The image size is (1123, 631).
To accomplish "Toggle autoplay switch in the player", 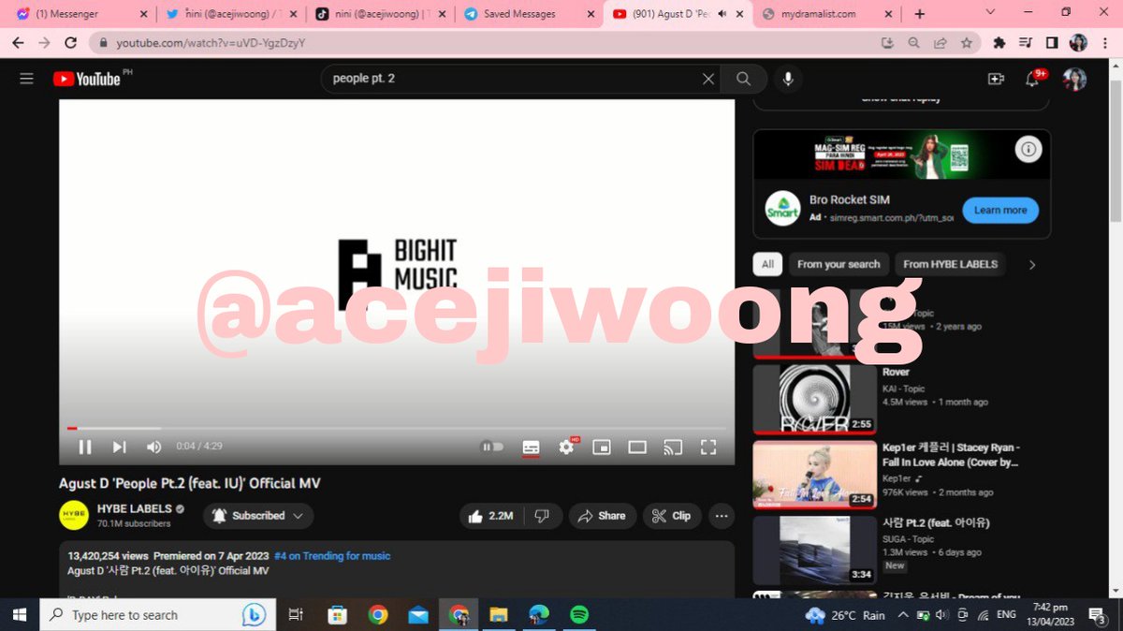I will tap(492, 448).
